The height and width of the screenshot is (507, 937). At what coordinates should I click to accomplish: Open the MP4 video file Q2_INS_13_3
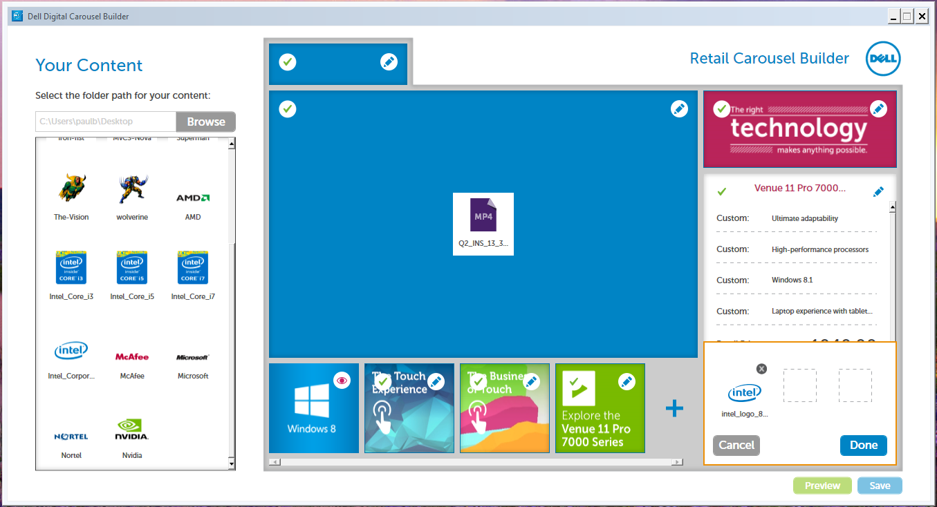(x=483, y=224)
